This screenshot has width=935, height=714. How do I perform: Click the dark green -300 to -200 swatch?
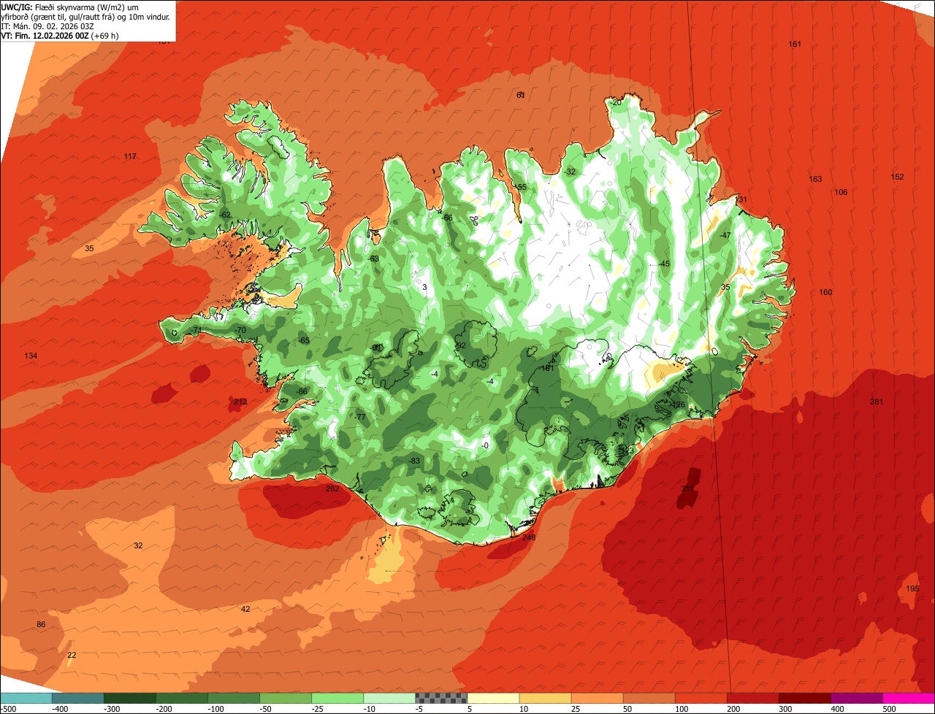pos(129,698)
